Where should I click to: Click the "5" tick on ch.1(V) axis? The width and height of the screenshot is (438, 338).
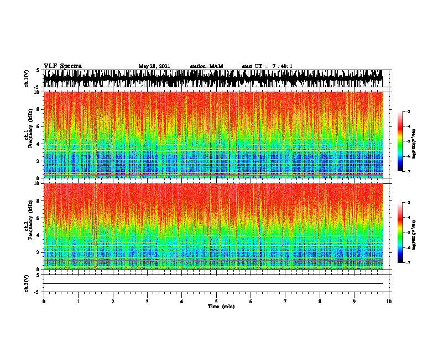pos(38,70)
